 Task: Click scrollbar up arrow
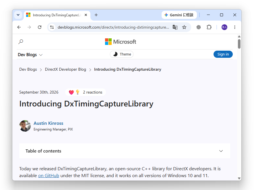(239, 37)
